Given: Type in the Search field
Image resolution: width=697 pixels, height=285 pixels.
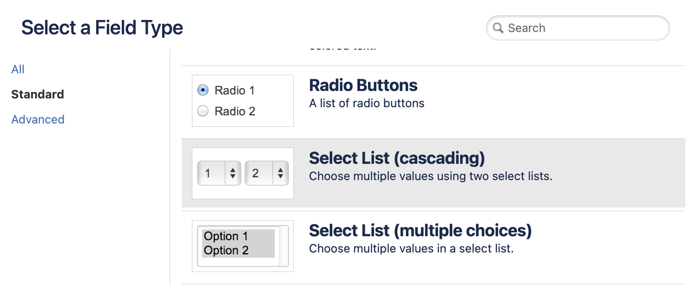Looking at the screenshot, I should (x=585, y=28).
